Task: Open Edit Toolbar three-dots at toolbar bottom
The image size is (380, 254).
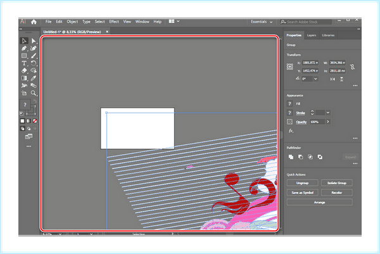Action: click(x=28, y=146)
